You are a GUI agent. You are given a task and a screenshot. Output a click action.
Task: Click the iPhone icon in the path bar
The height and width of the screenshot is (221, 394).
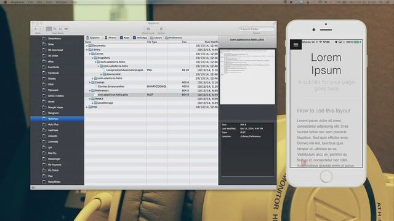106,37
